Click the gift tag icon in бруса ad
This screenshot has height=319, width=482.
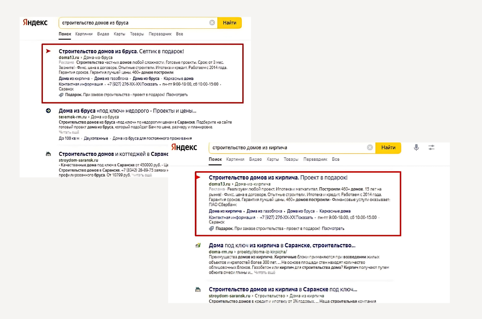(x=61, y=95)
